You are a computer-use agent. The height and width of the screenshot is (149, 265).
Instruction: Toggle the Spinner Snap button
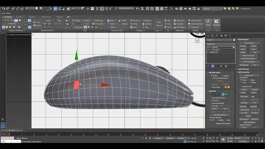click(x=111, y=9)
